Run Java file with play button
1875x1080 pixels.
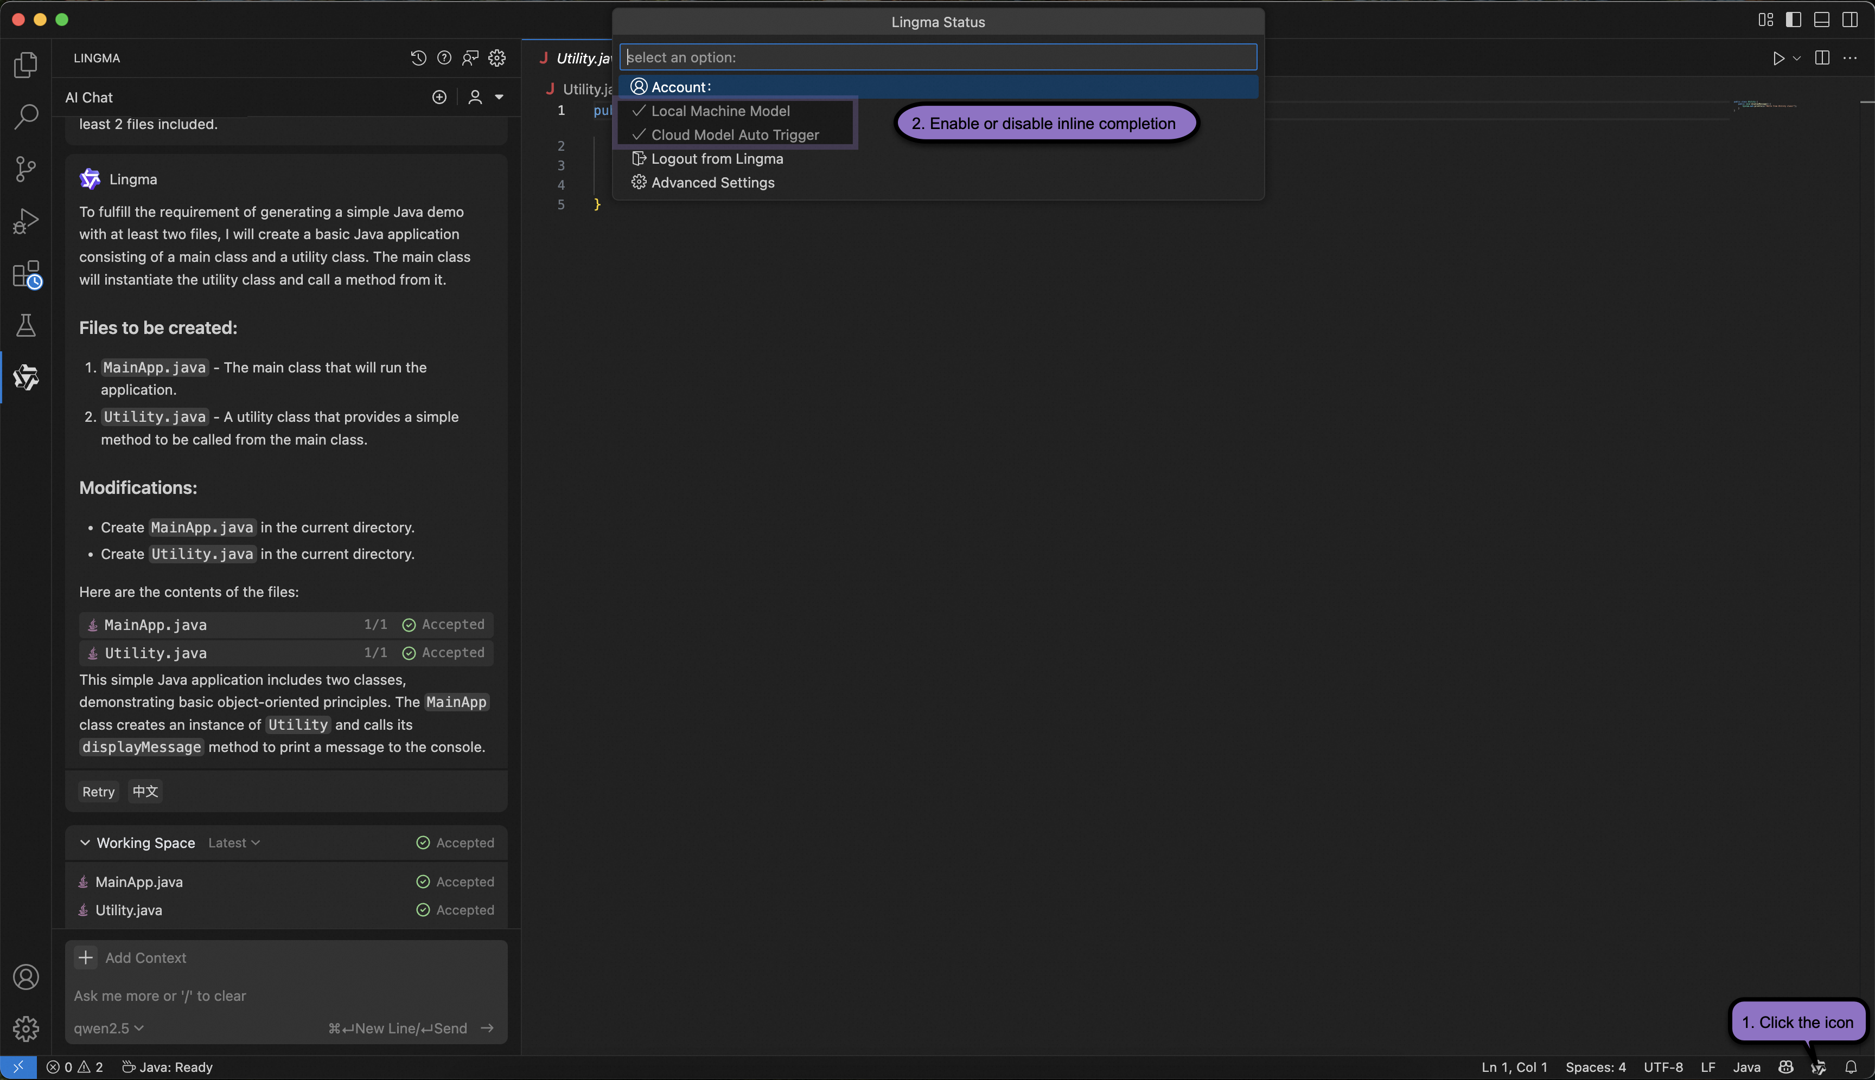(1778, 58)
